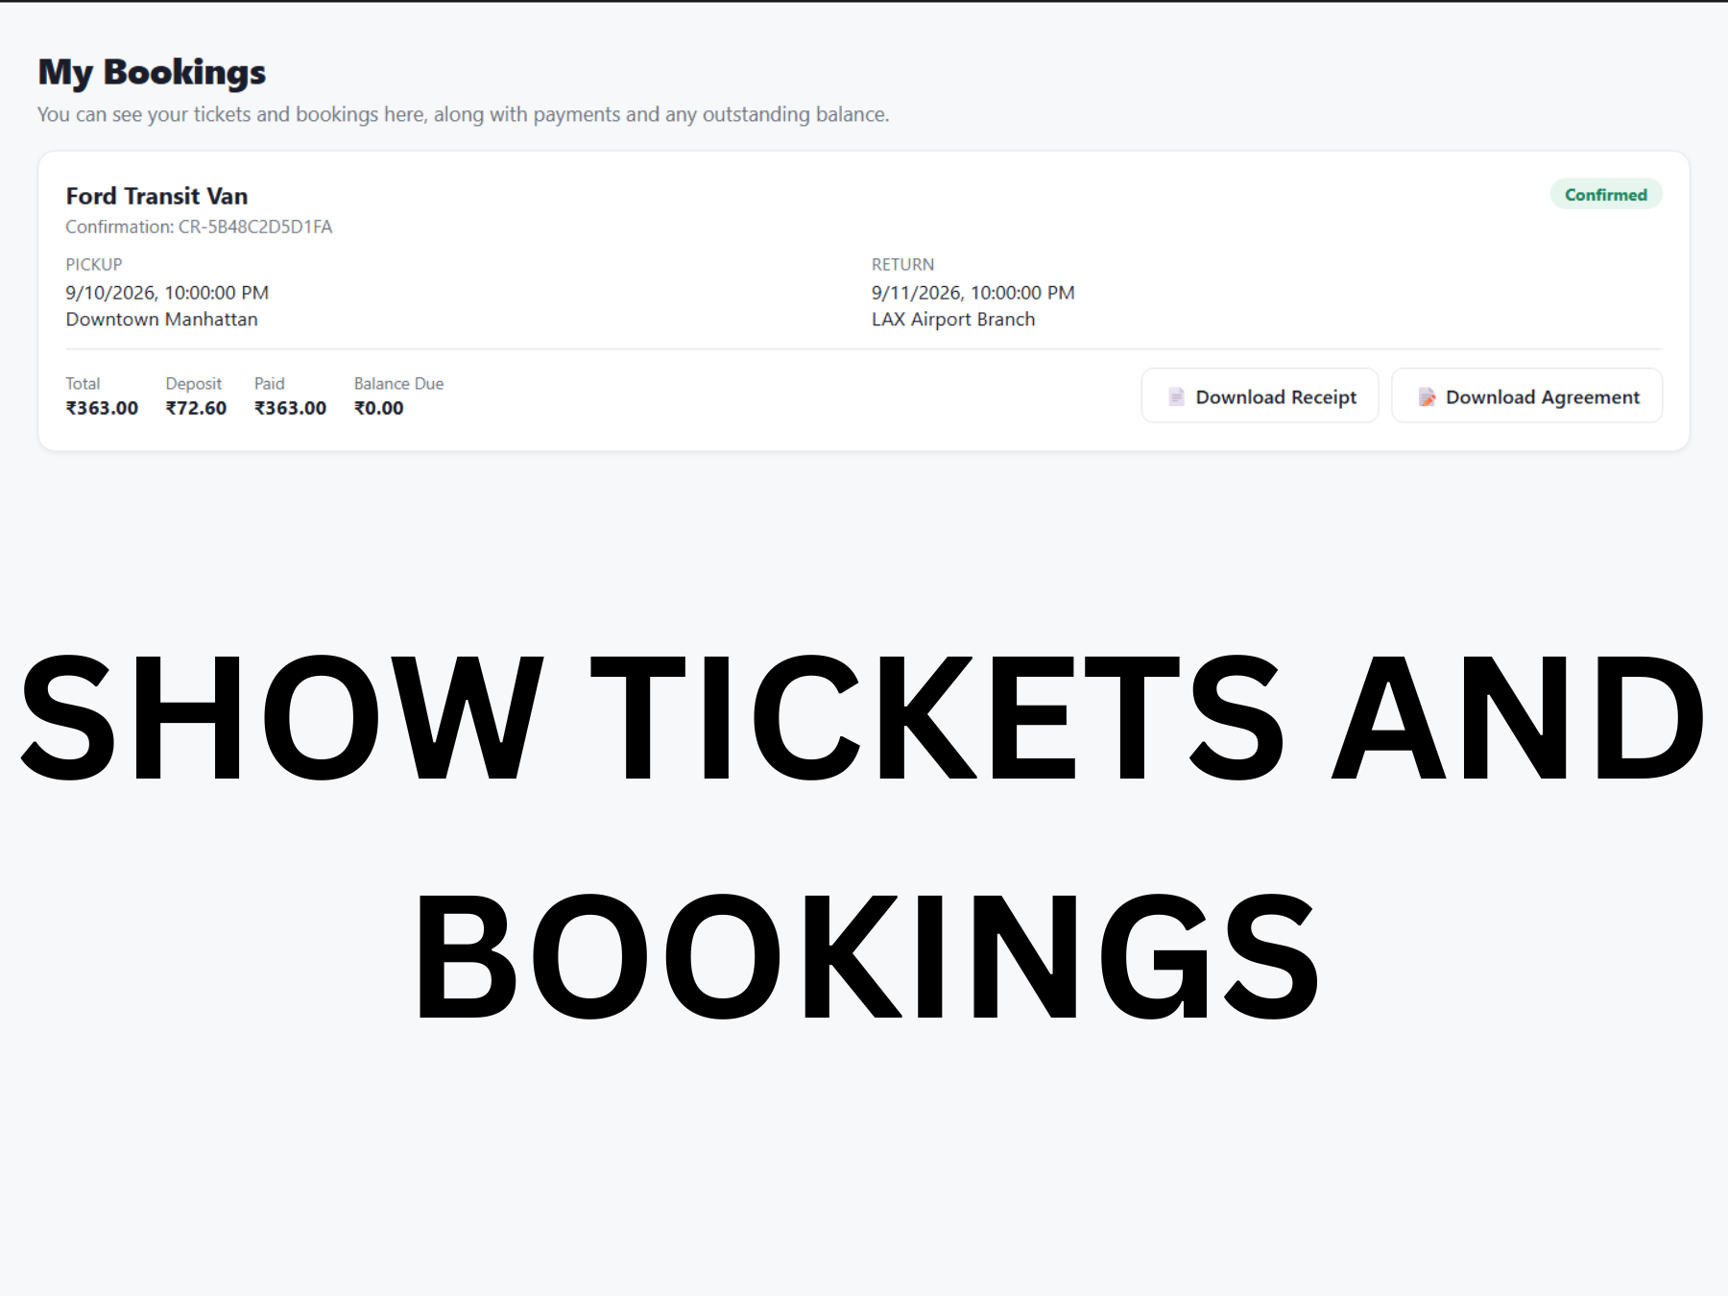This screenshot has height=1296, width=1728.
Task: Click the SHOW TICKETS AND BOOKINGS caption
Action: (864, 835)
